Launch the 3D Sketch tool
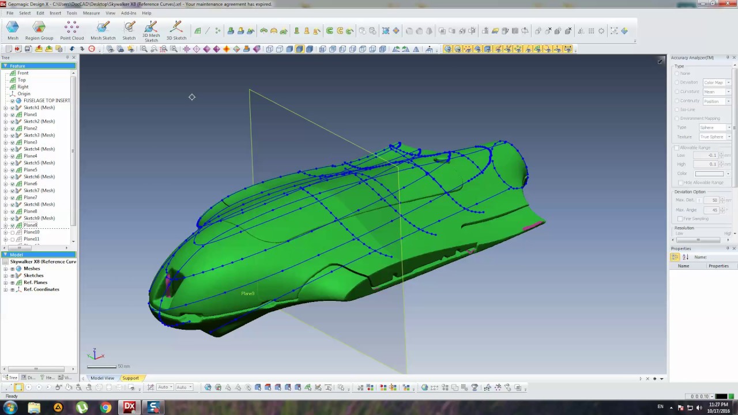This screenshot has height=415, width=738. [176, 31]
